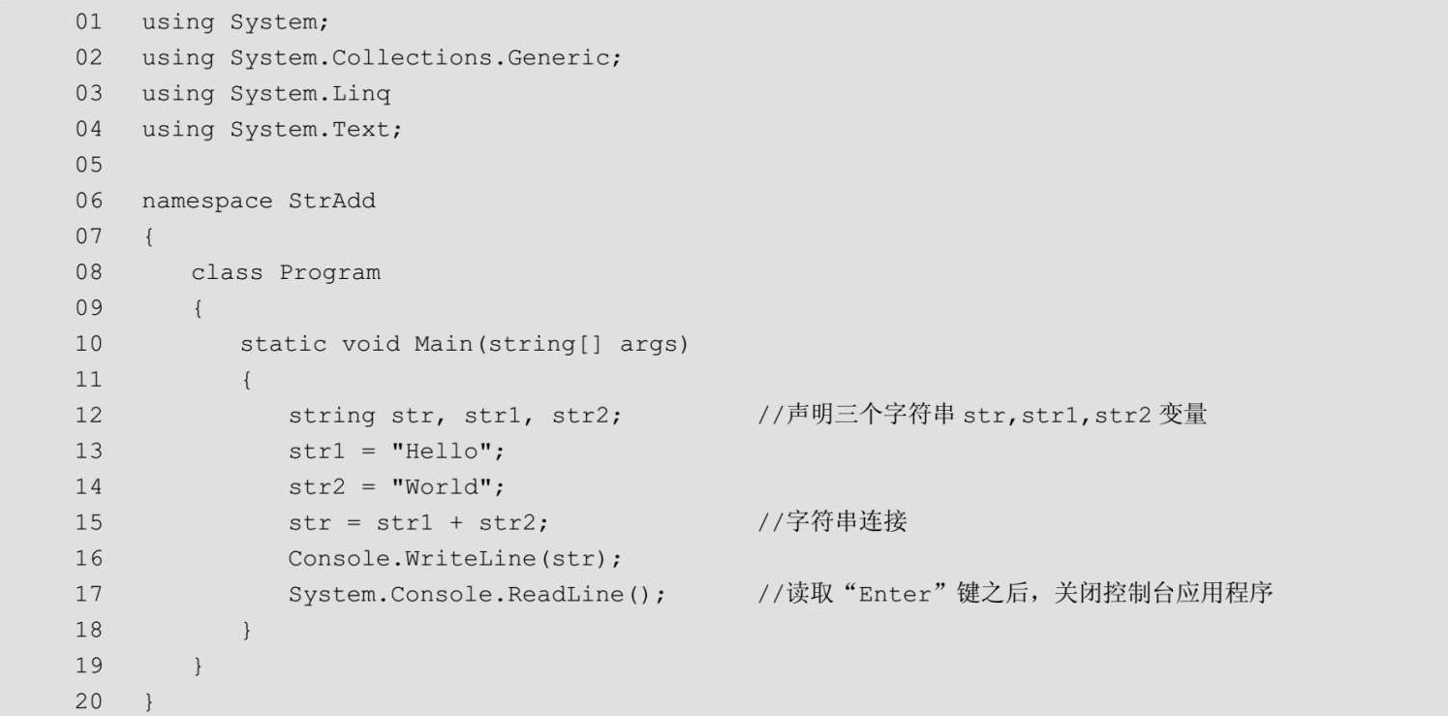Viewport: 1448px width, 716px height.
Task: Click the comment mentioning the "Enter" key
Action: click(1013, 595)
